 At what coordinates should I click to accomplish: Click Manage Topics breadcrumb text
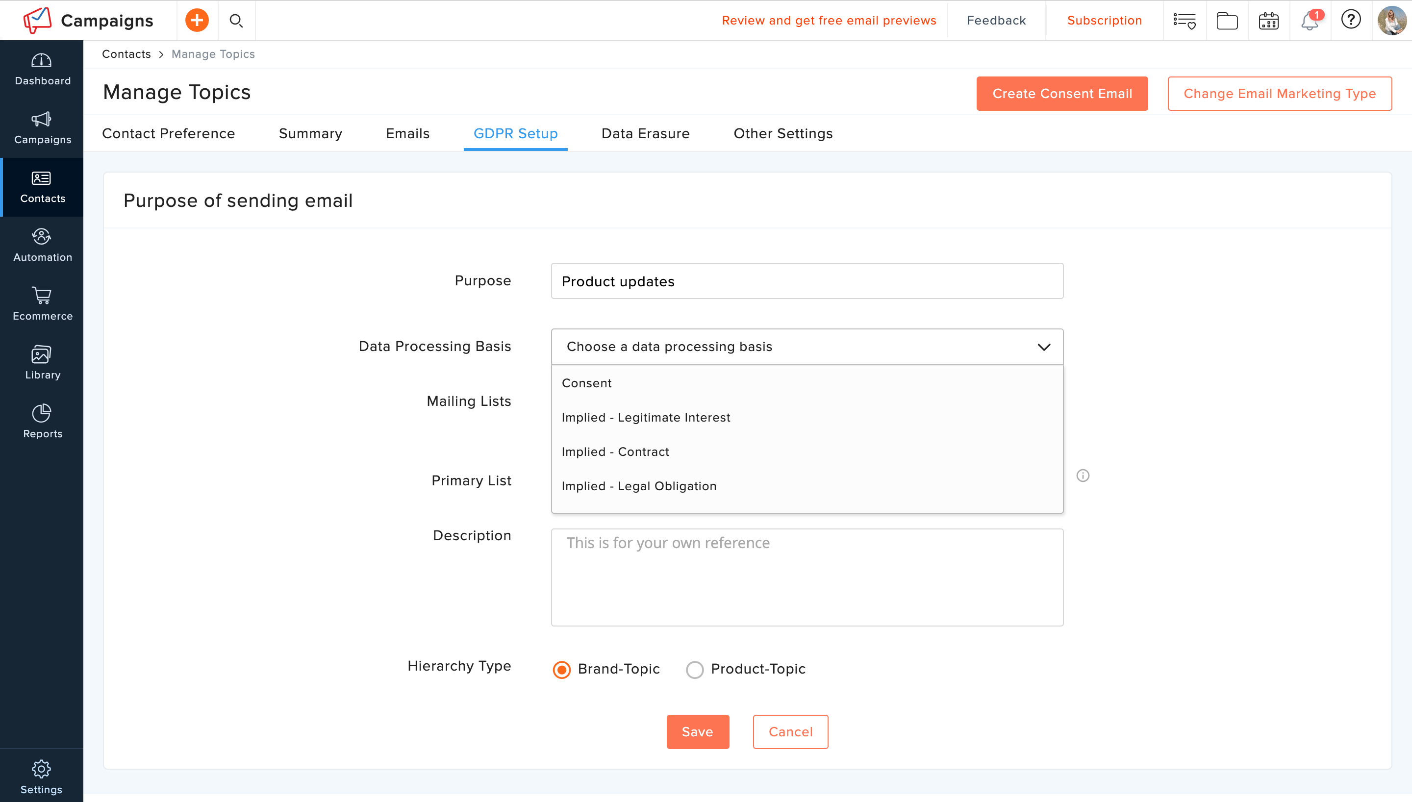(x=213, y=54)
